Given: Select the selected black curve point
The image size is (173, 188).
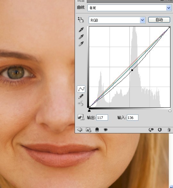Looking at the screenshot, I should (132, 70).
